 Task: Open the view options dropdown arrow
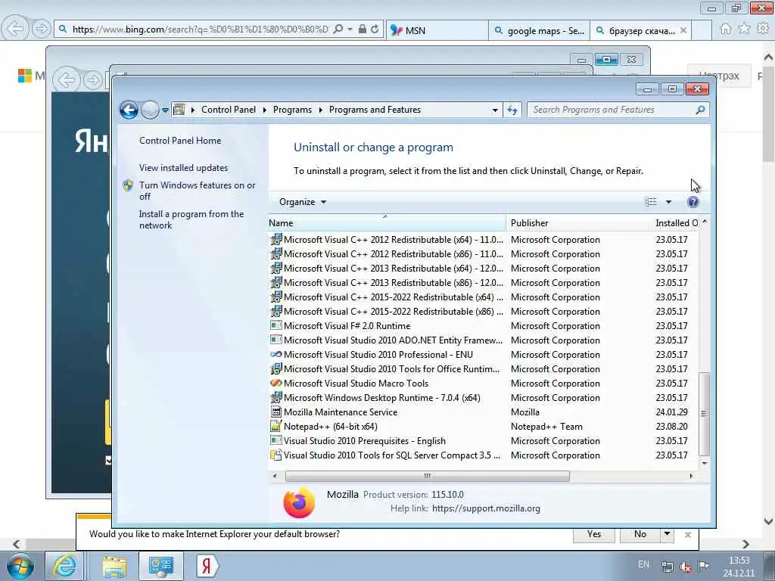coord(668,201)
